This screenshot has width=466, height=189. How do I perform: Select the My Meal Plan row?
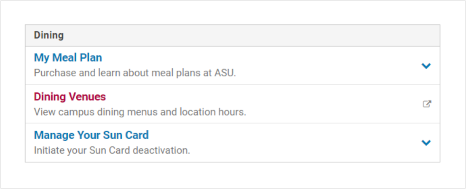click(x=233, y=66)
